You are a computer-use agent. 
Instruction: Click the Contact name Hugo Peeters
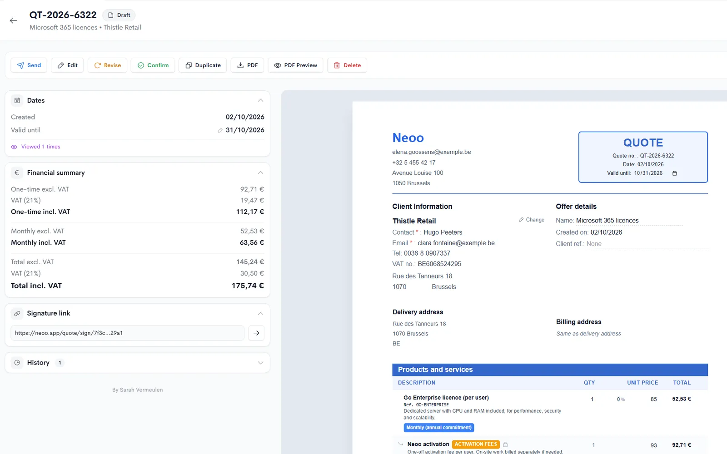click(443, 232)
